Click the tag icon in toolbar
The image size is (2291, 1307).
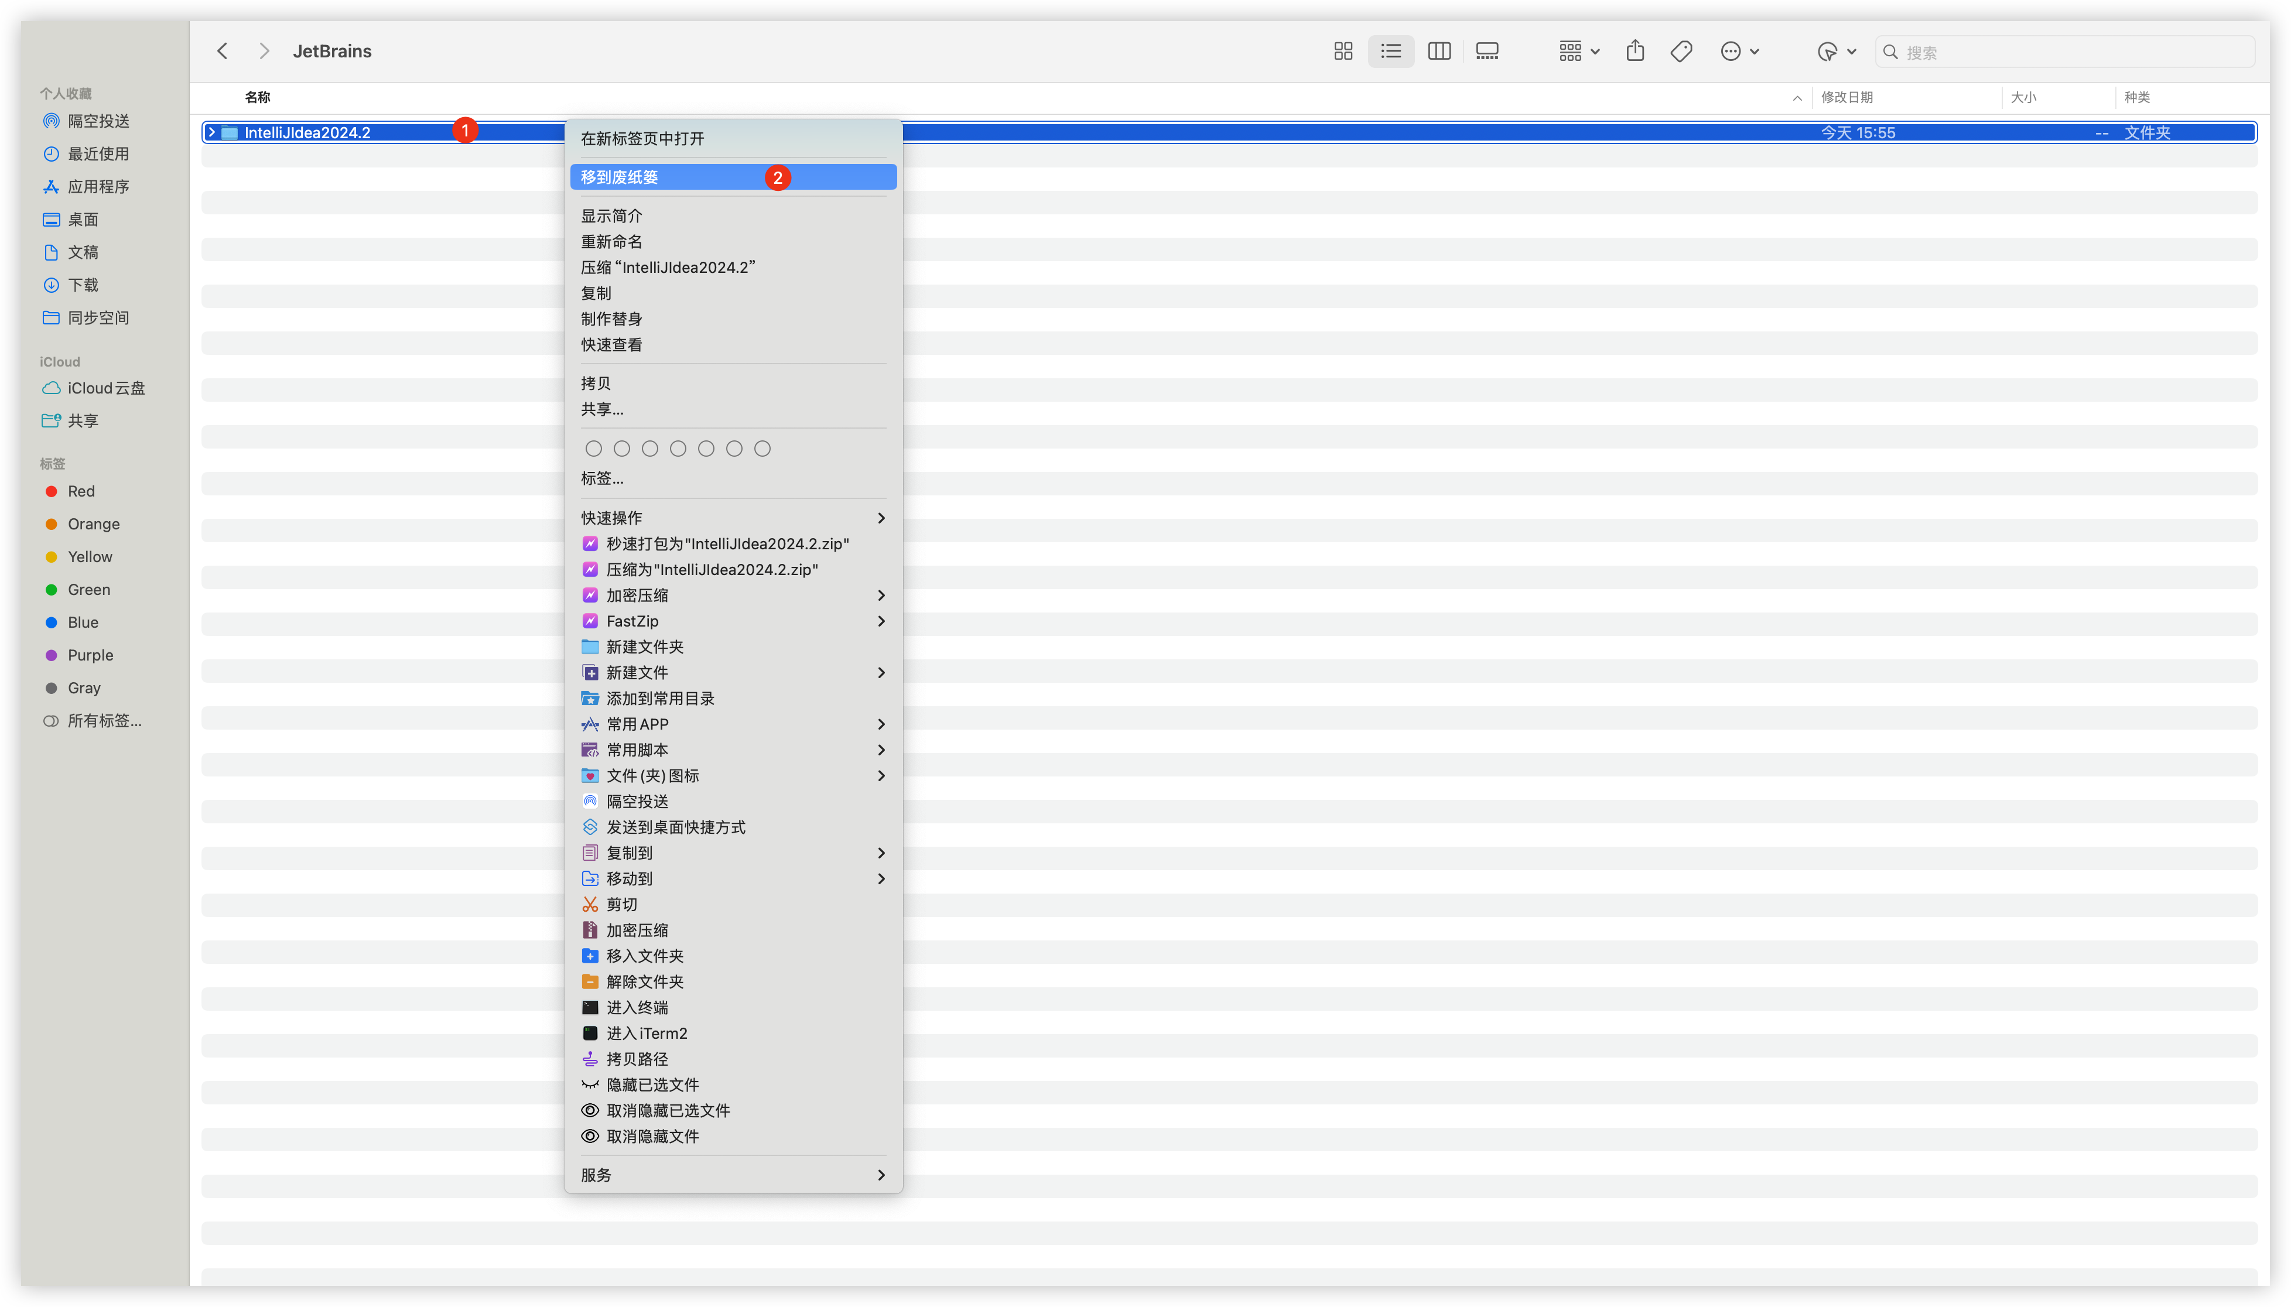1681,51
